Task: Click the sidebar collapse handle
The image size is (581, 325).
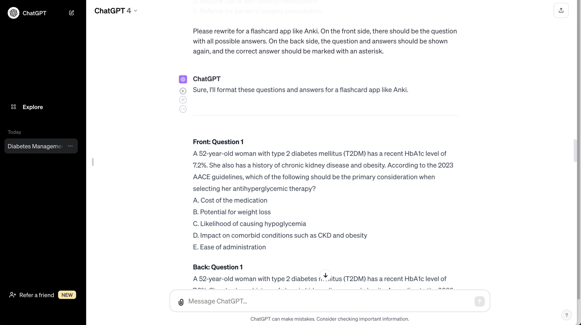Action: [93, 162]
